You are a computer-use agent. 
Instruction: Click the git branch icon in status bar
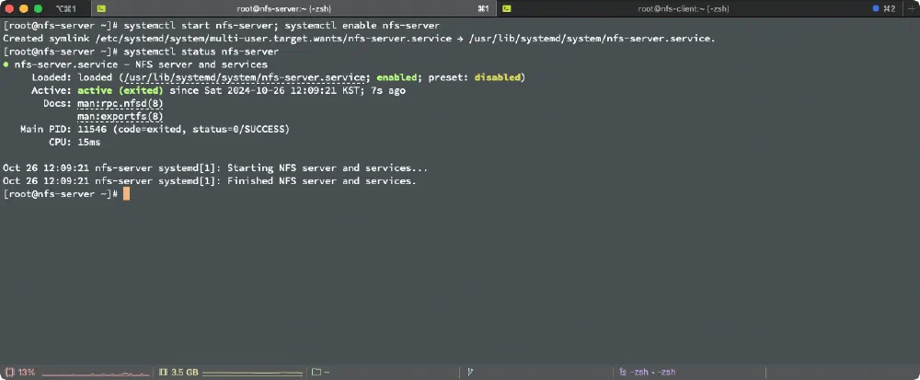coord(470,373)
